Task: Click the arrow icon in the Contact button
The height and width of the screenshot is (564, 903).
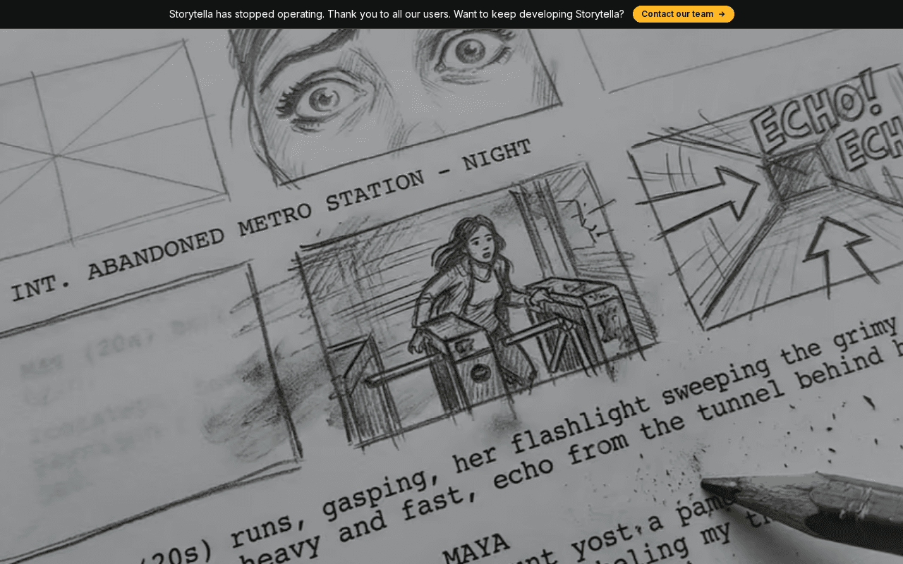Action: click(x=722, y=14)
